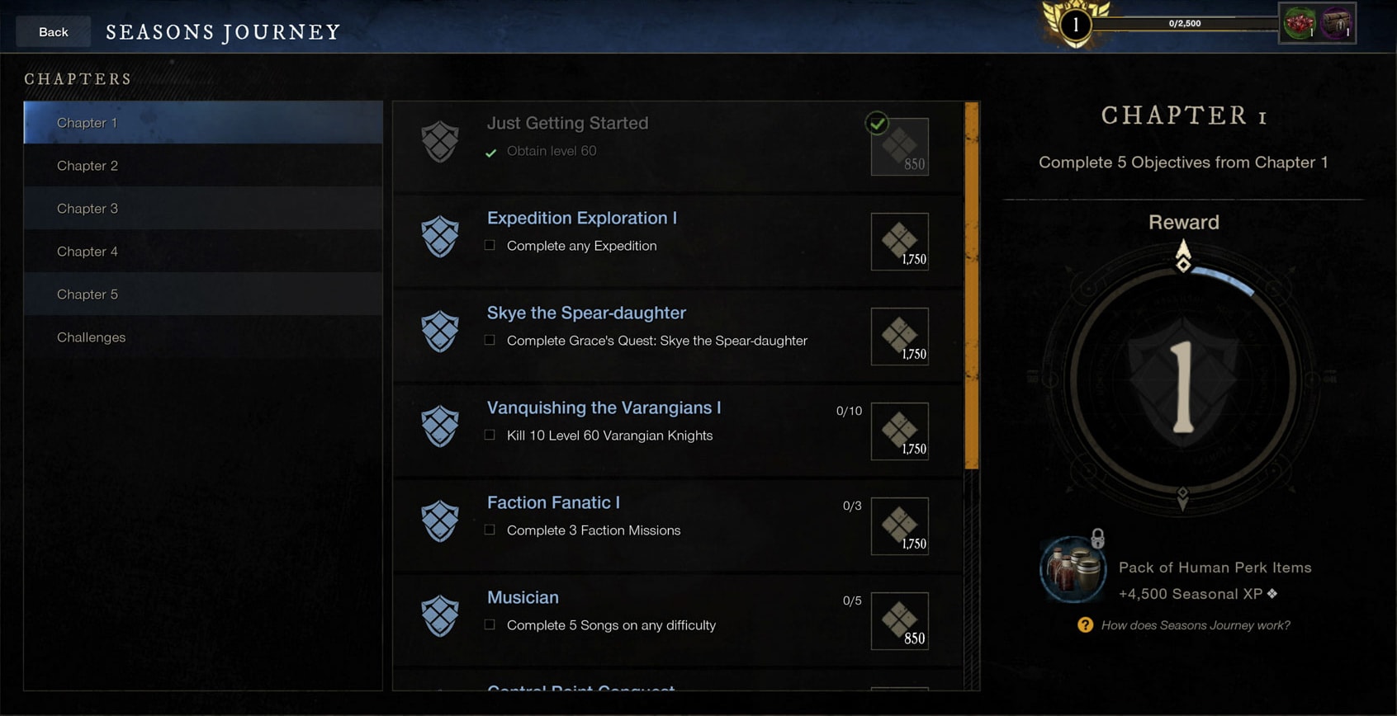This screenshot has width=1397, height=716.
Task: Click the shield icon for Expedition Exploration I
Action: point(440,237)
